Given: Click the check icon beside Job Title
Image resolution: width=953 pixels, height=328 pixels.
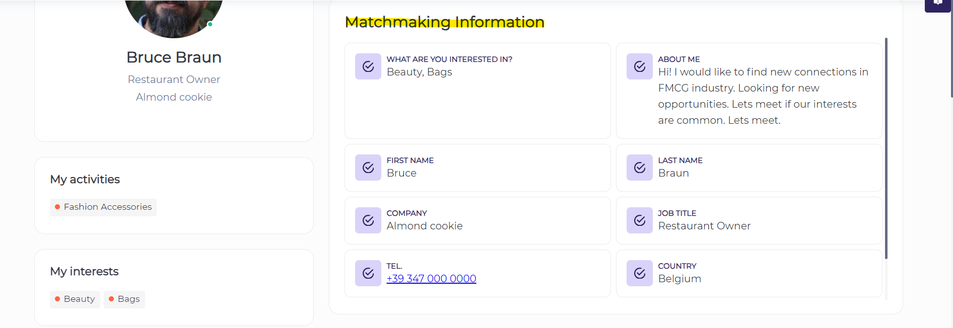Looking at the screenshot, I should [640, 220].
